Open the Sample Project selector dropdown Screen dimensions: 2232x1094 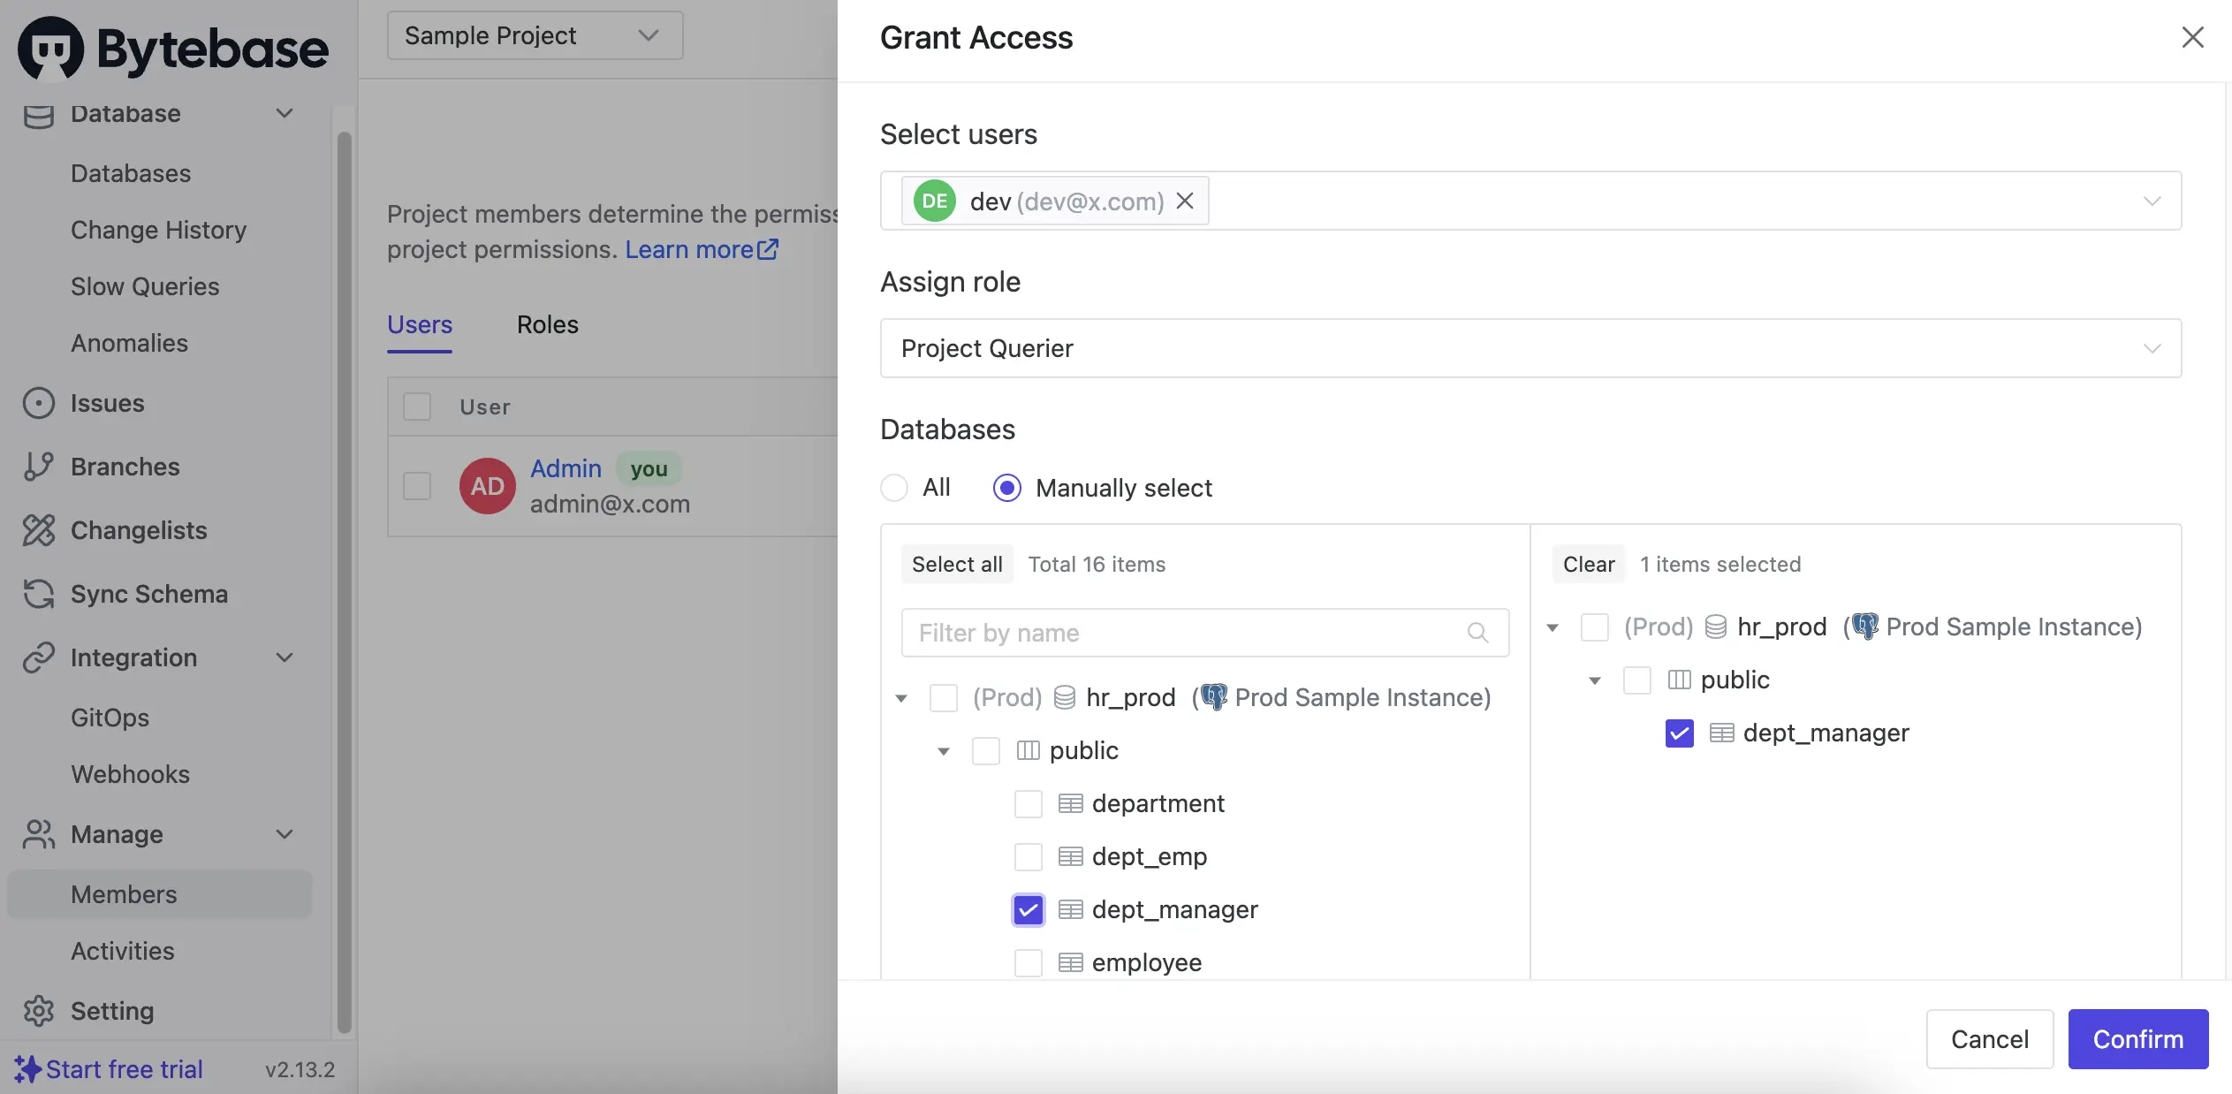coord(535,35)
